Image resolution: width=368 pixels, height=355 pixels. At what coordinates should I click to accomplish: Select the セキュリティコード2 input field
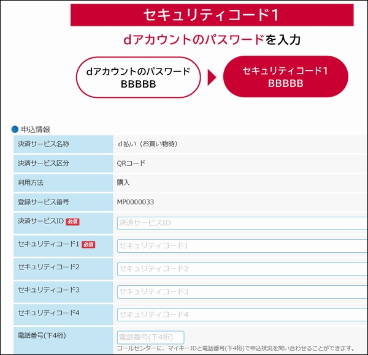242,269
